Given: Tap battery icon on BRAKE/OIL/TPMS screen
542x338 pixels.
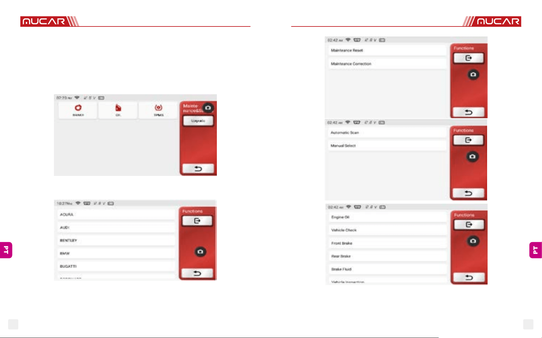Looking at the screenshot, I should coord(101,98).
